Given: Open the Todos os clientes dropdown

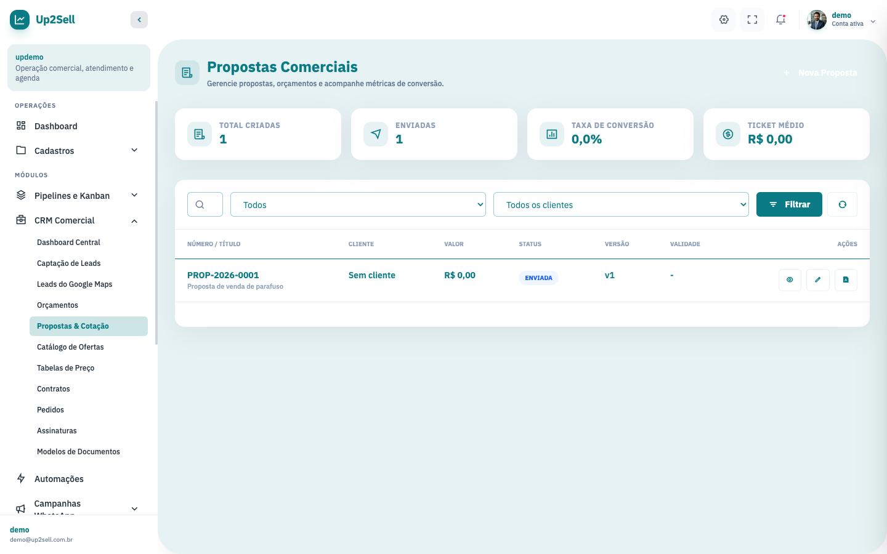Looking at the screenshot, I should click(621, 204).
